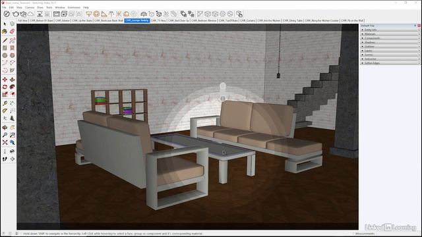Screen dimensions: 422x237
Task: Open the Window menu
Action: click(60, 7)
